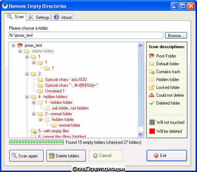Minimize the Remove Empty Directories window

174,6
